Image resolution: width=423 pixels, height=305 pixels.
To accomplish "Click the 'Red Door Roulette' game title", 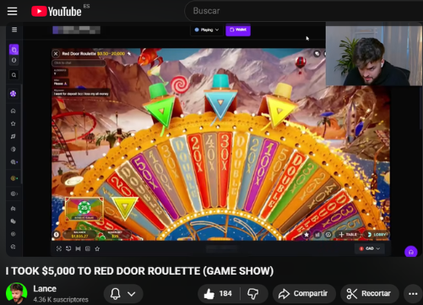I will coord(79,53).
